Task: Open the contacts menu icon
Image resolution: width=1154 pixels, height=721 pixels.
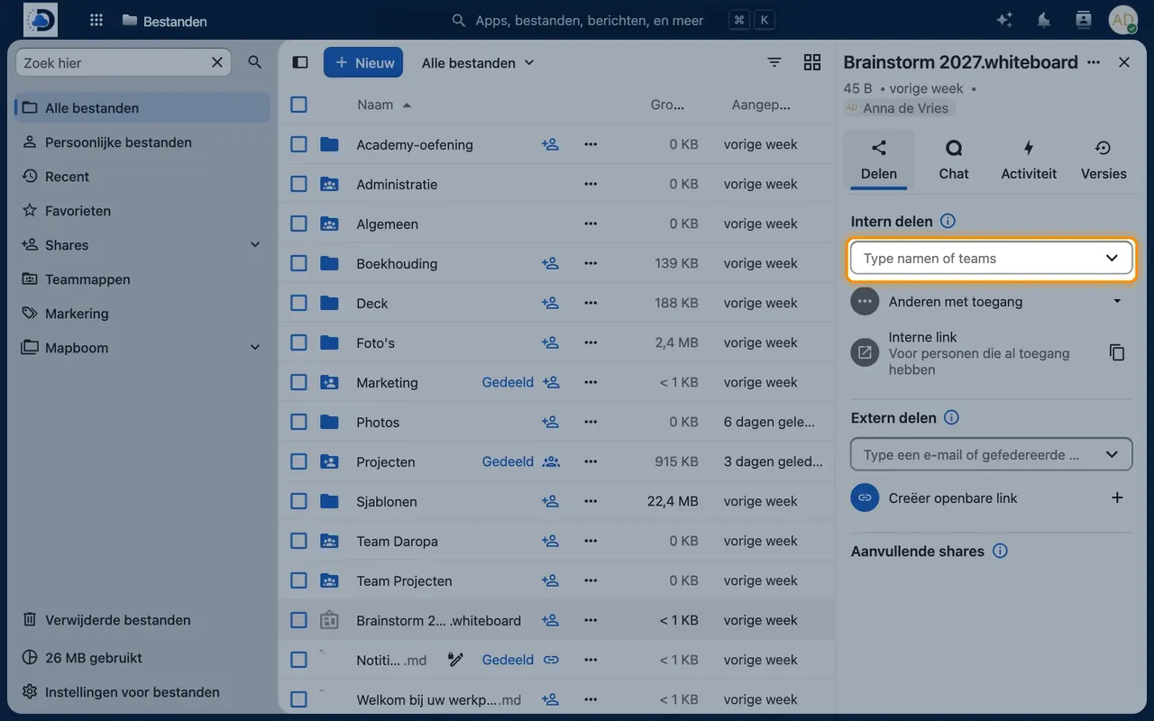Action: (1084, 20)
